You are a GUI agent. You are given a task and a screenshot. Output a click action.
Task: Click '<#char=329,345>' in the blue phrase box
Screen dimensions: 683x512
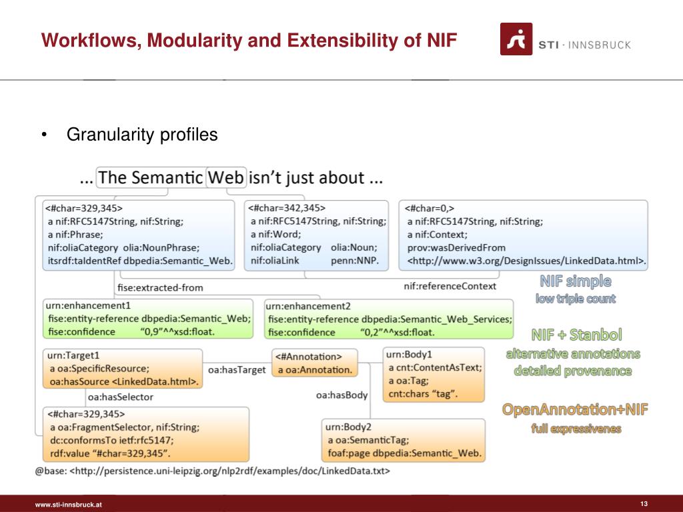pyautogui.click(x=83, y=208)
